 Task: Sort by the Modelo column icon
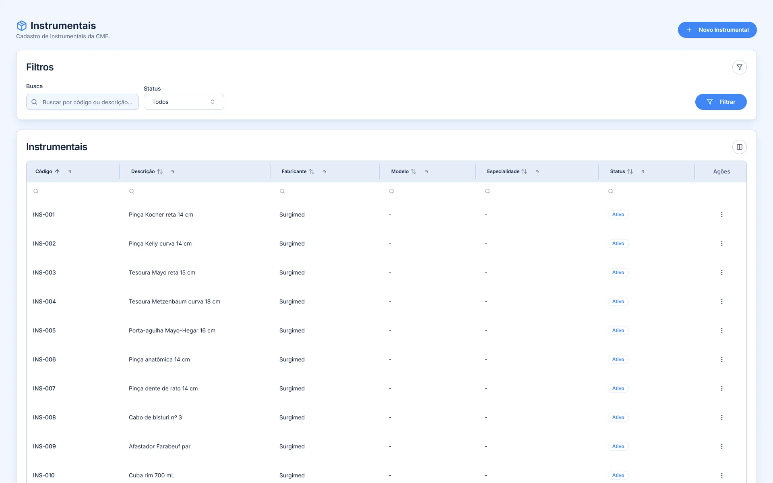[x=413, y=171]
